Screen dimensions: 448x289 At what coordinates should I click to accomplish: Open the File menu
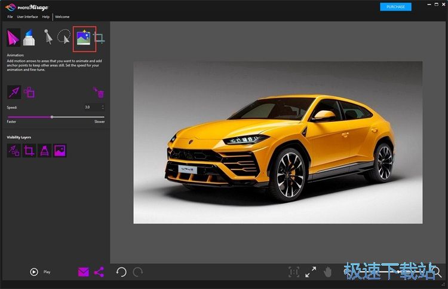(10, 17)
